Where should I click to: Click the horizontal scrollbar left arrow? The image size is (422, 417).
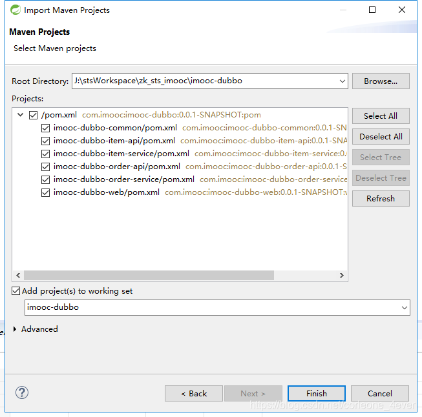pyautogui.click(x=18, y=276)
